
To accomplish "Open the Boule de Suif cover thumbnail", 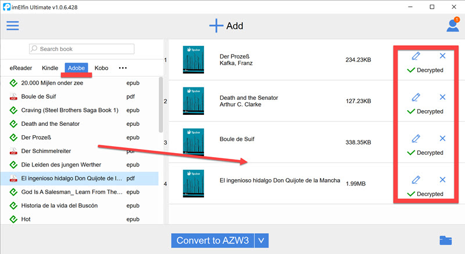I will tap(194, 142).
